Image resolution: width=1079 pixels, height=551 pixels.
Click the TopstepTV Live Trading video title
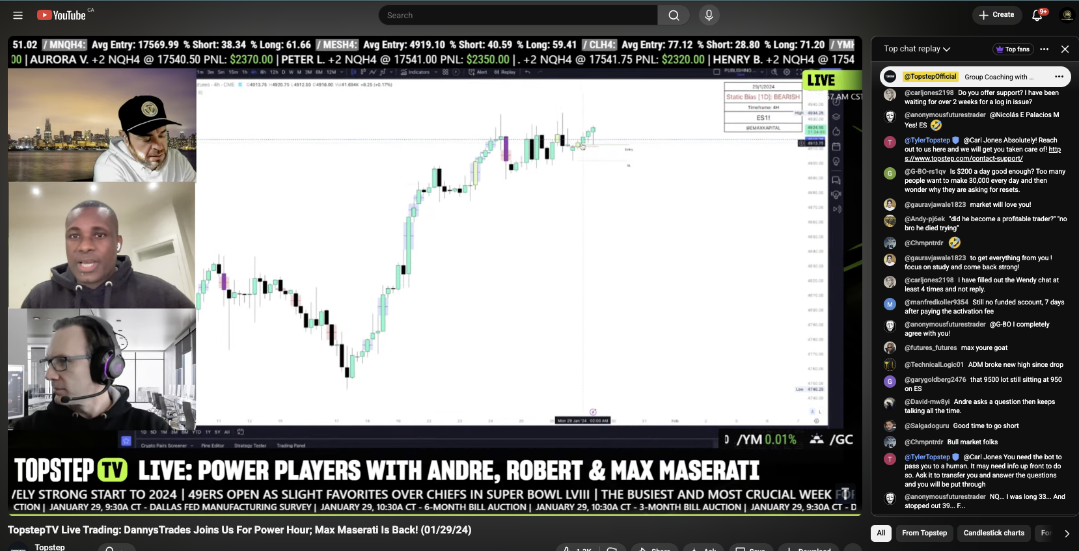pos(239,530)
